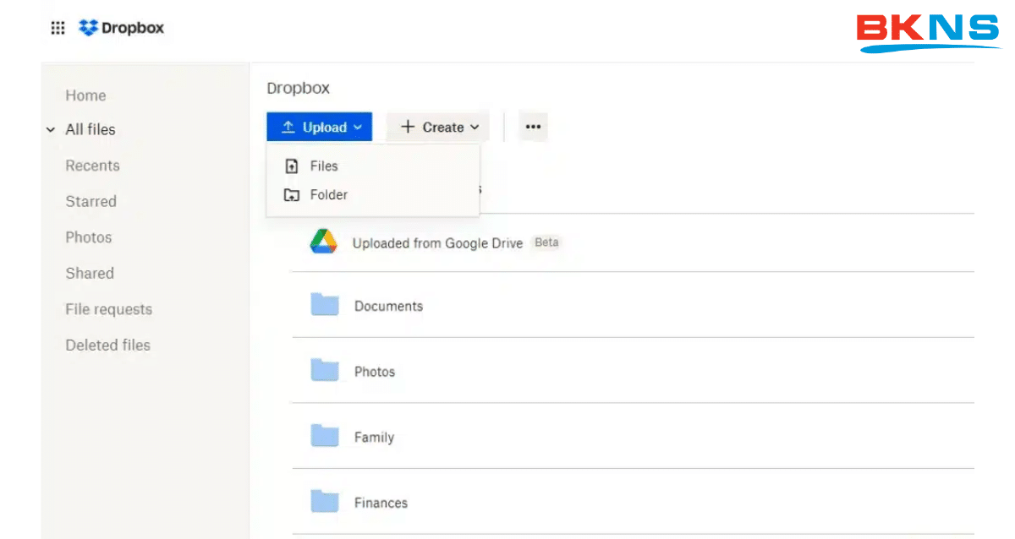Click the Photos folder icon in list
1015x539 pixels.
click(324, 370)
